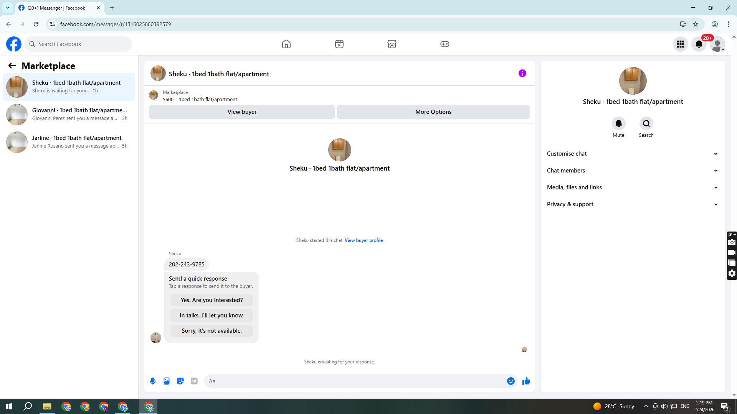The image size is (737, 414).
Task: Expand the Chat members section
Action: coord(633,171)
